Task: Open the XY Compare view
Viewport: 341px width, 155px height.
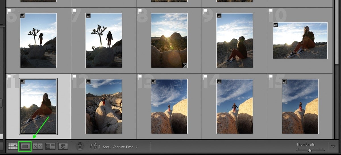Action: (x=38, y=146)
